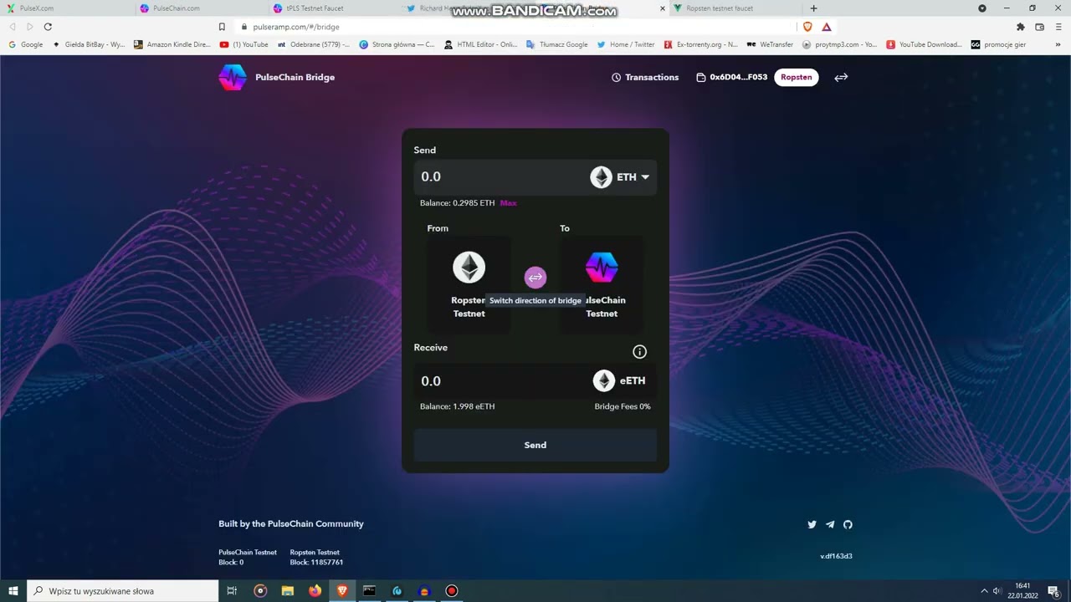The width and height of the screenshot is (1071, 602).
Task: Click the Send amount input field
Action: pos(498,176)
